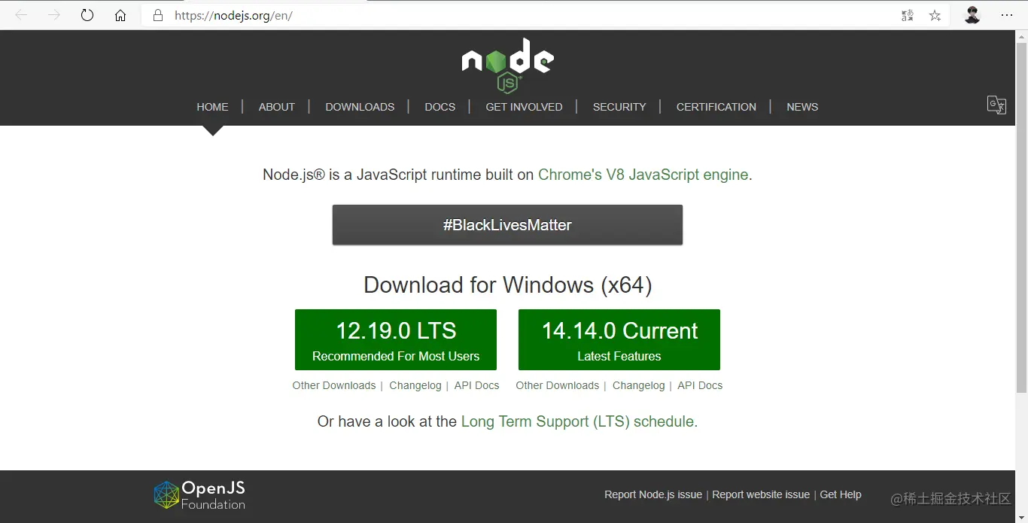The image size is (1028, 523).
Task: Add page to favorites with star icon
Action: click(935, 15)
